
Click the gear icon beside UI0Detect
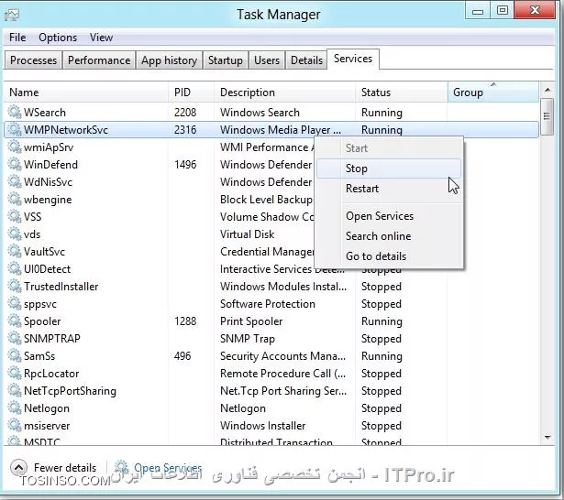[15, 268]
